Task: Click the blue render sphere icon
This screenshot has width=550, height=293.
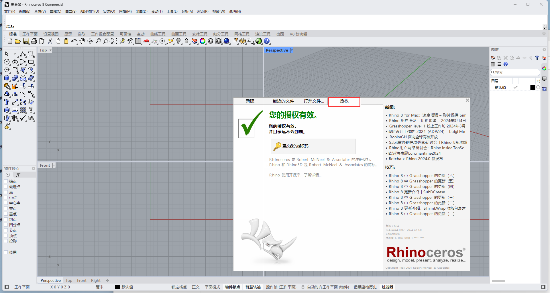Action: 227,41
